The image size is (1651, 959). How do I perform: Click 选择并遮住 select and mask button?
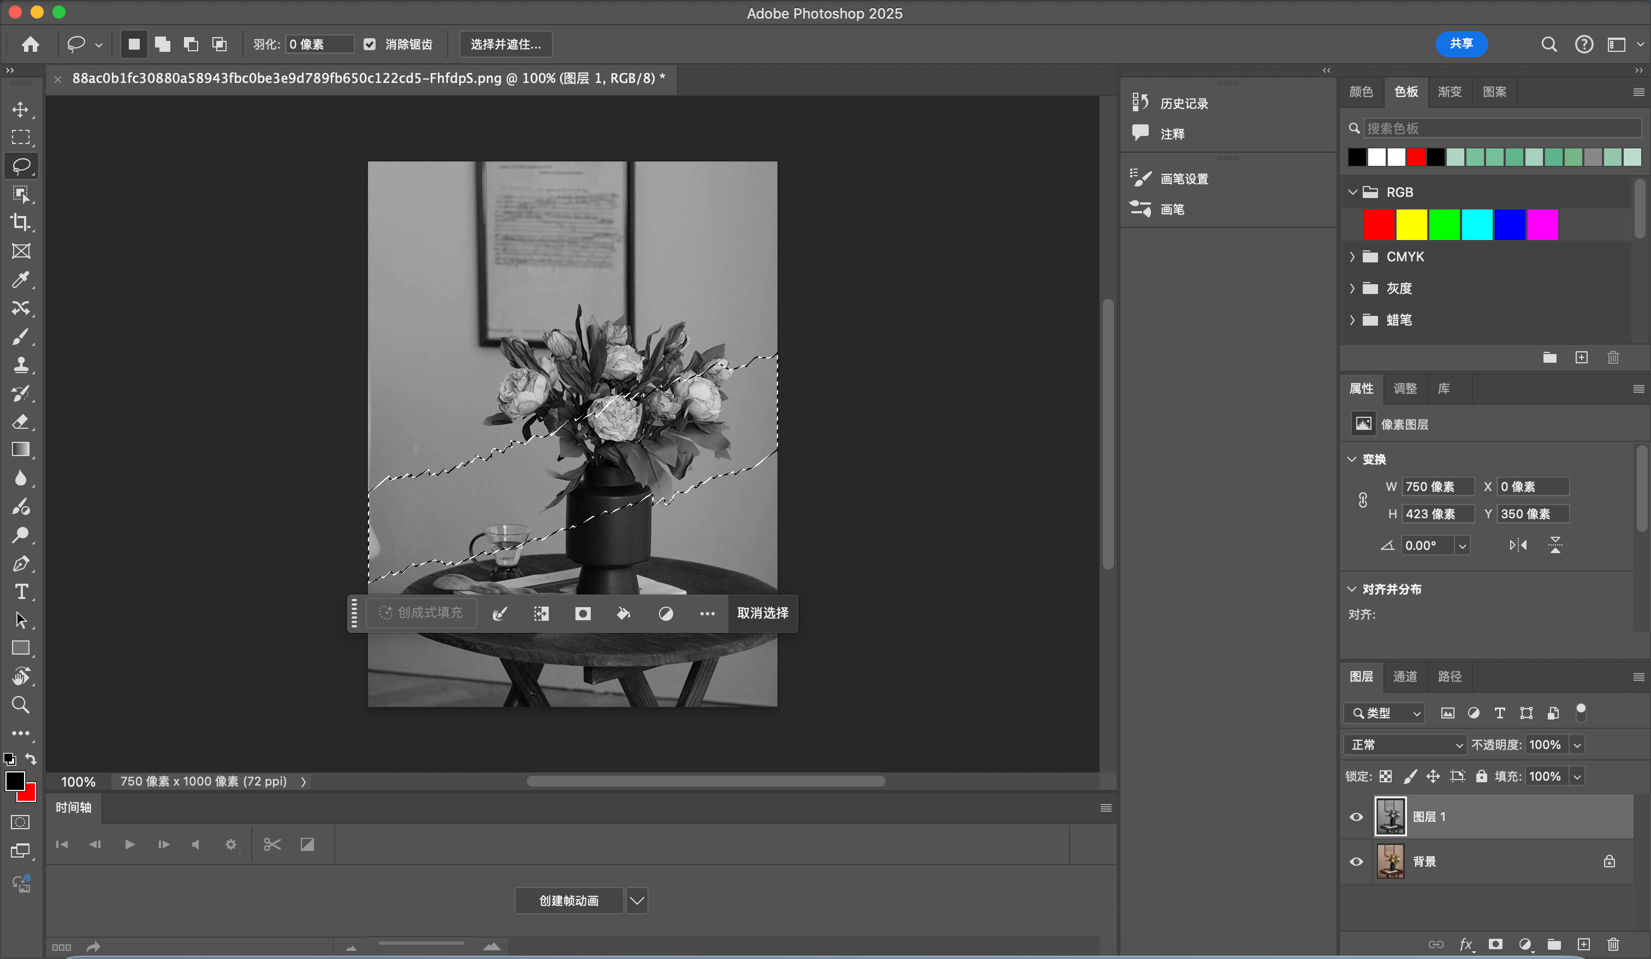coord(506,44)
